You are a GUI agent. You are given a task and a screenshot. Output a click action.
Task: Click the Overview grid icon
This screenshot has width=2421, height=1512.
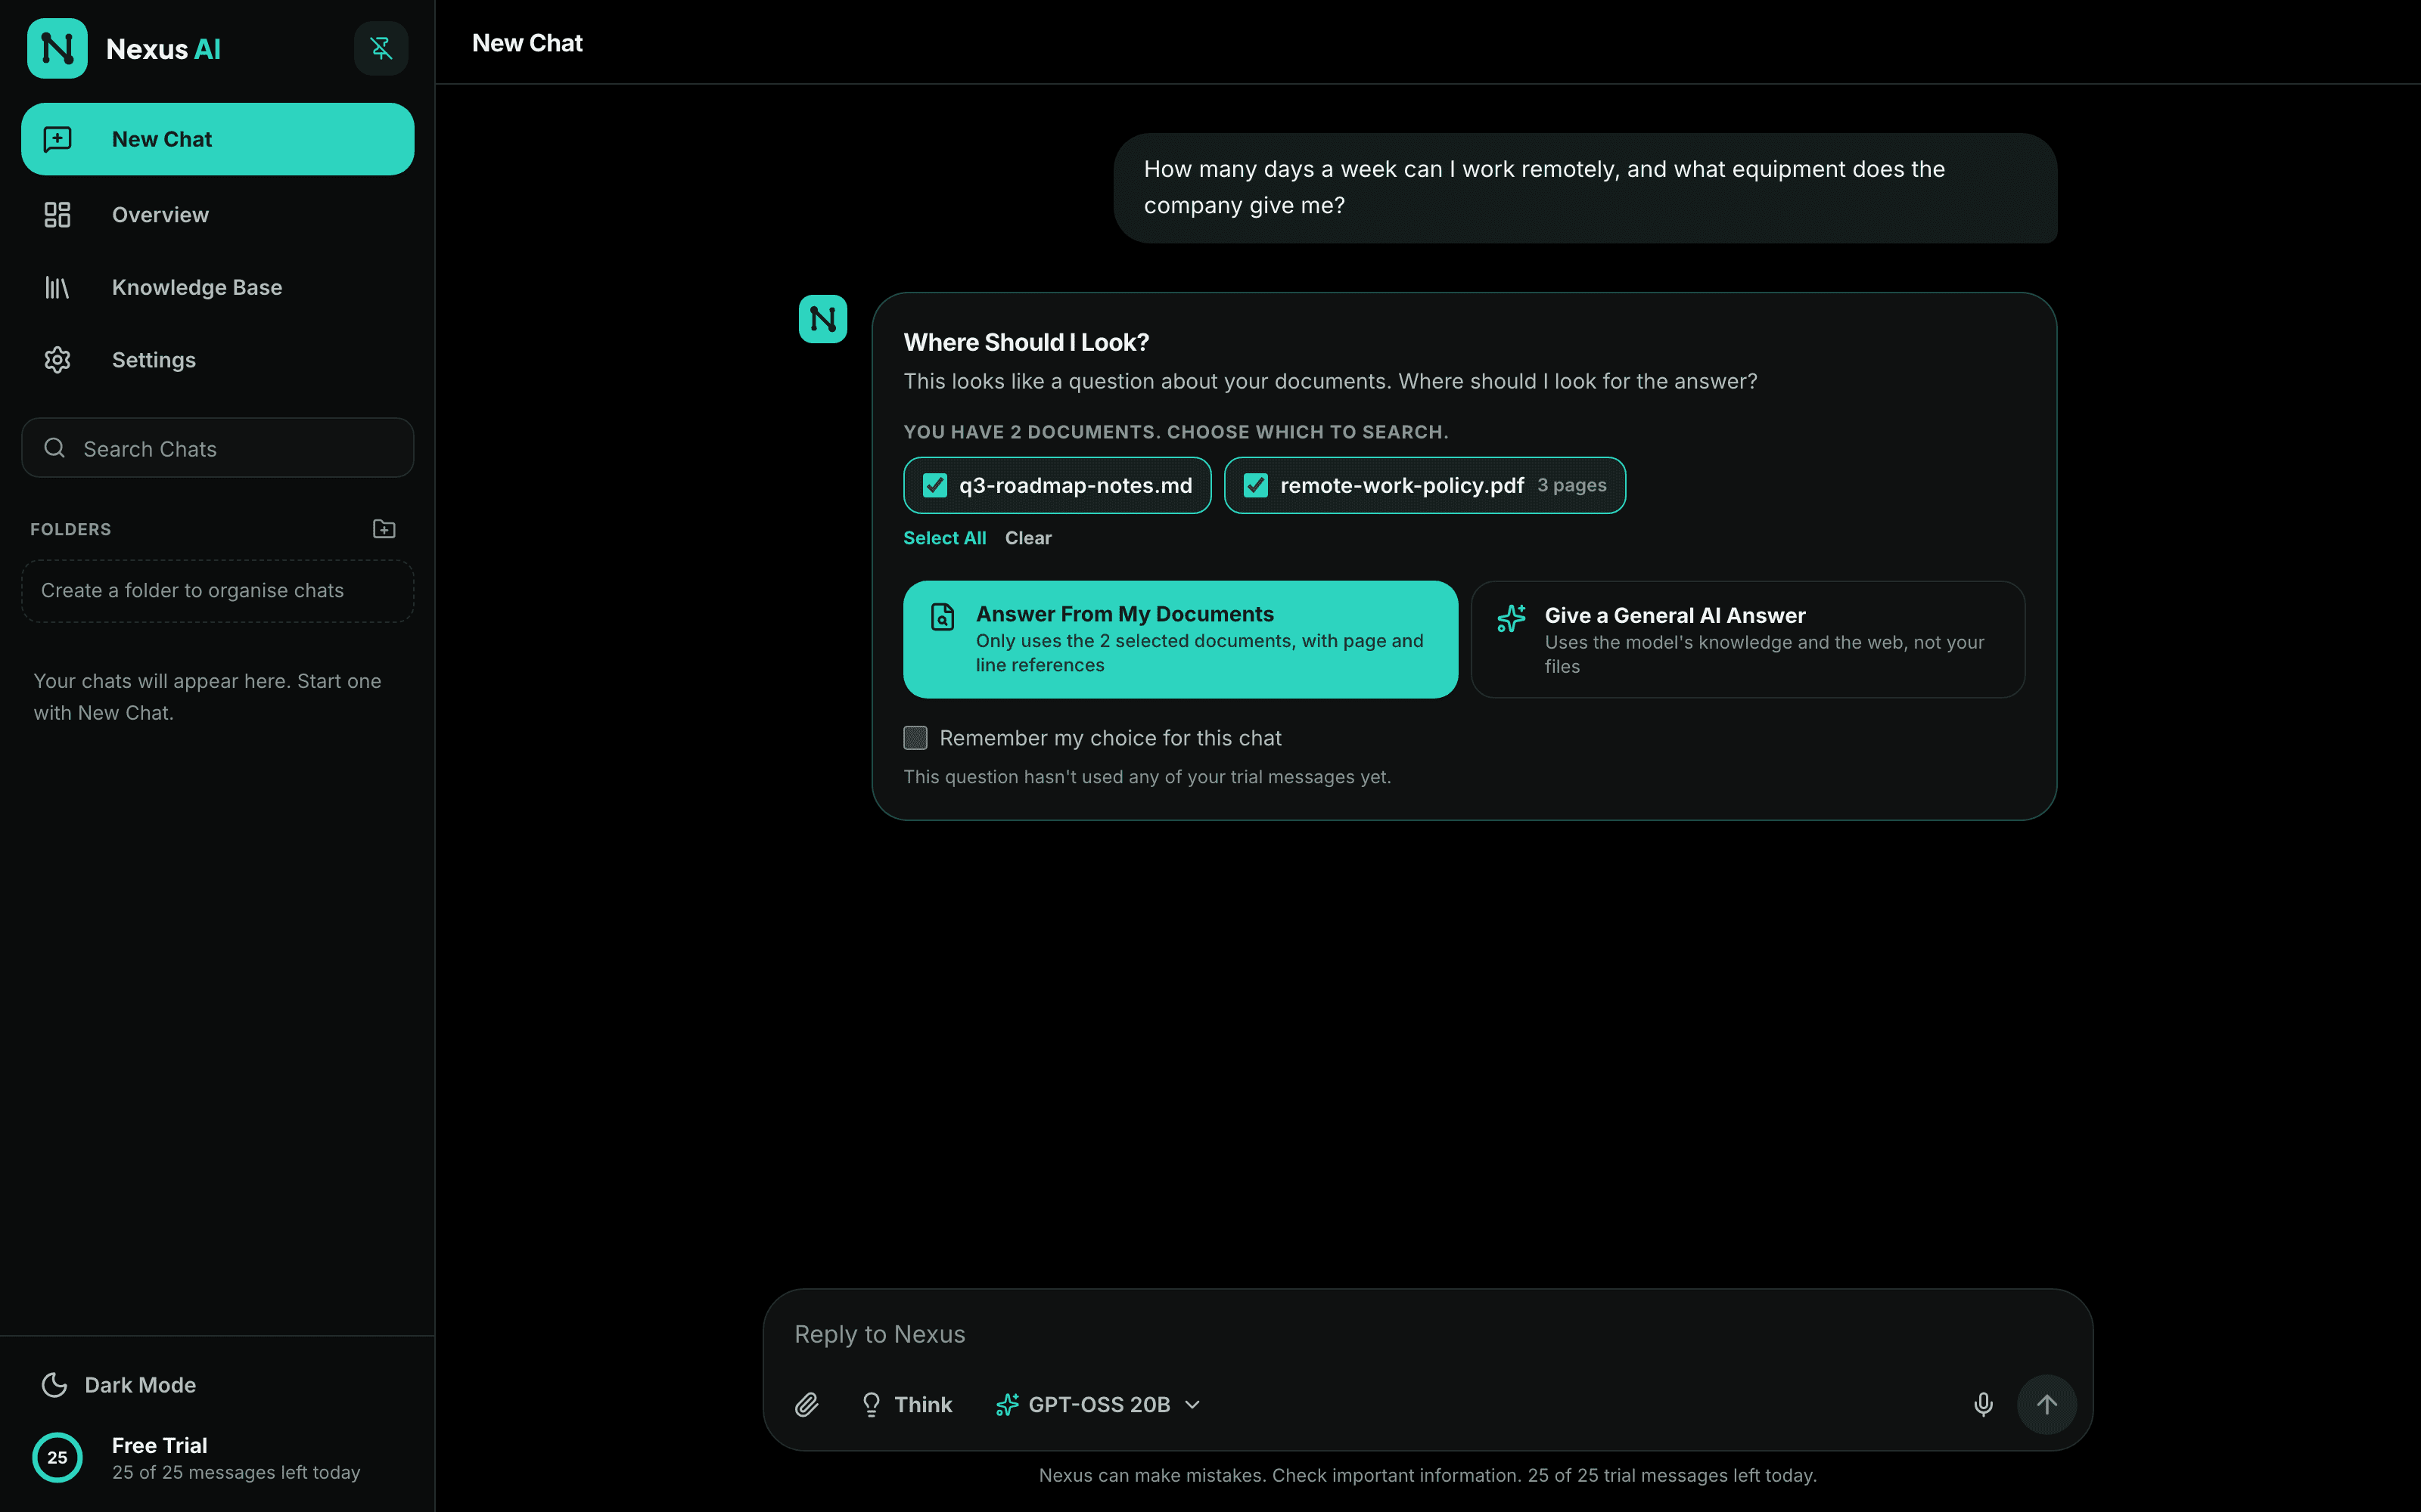[57, 214]
